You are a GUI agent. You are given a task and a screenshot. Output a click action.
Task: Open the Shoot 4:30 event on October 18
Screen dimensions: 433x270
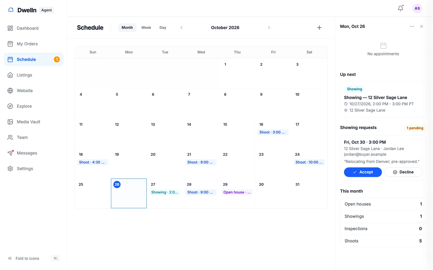pos(93,162)
